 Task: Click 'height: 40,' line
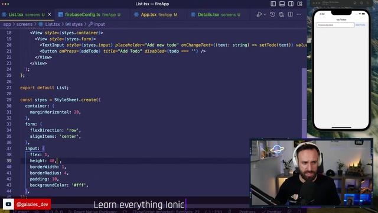(x=43, y=160)
